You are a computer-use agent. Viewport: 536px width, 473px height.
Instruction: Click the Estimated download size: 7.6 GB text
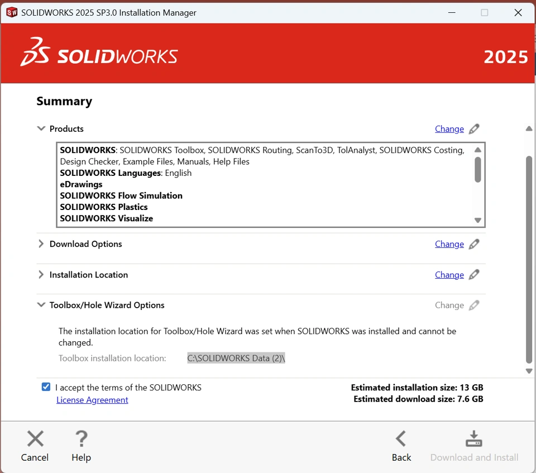(418, 399)
